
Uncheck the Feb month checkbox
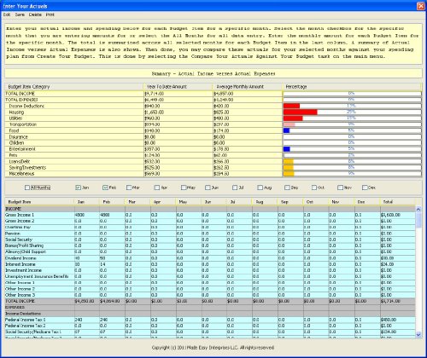tap(105, 188)
